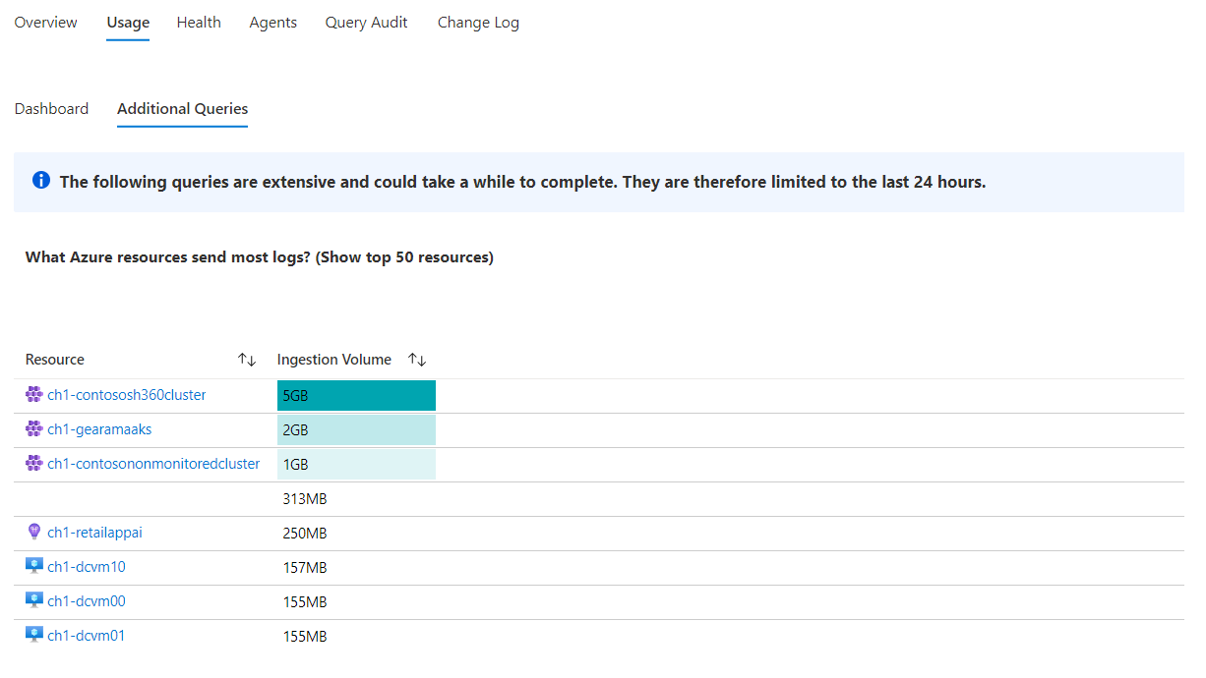Click the blue info icon in banner

click(x=40, y=181)
